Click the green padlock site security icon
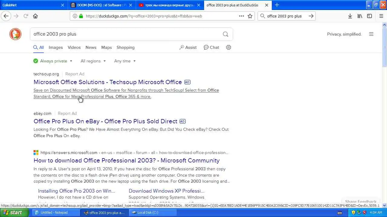Viewport: 387px width, 217px height. (x=81, y=16)
